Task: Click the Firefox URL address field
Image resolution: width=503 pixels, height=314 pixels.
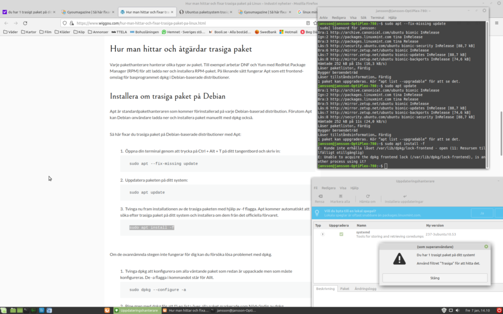Action: coord(189,23)
